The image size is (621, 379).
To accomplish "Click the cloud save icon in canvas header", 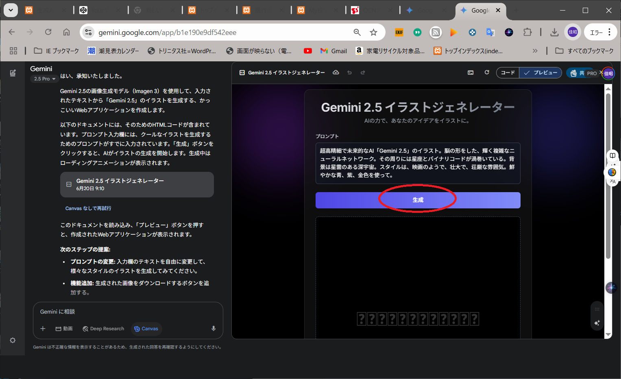I will pos(336,73).
